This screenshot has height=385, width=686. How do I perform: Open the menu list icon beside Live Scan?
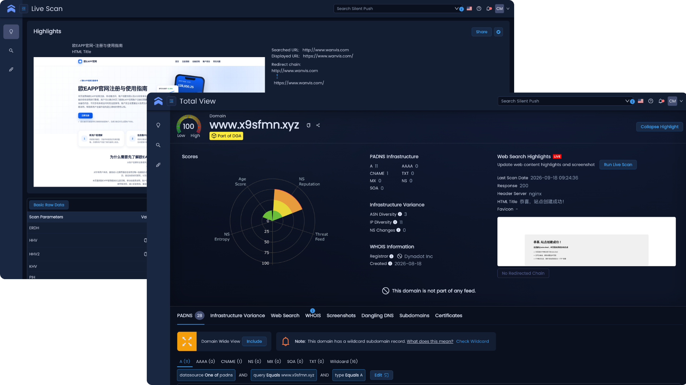click(x=24, y=9)
